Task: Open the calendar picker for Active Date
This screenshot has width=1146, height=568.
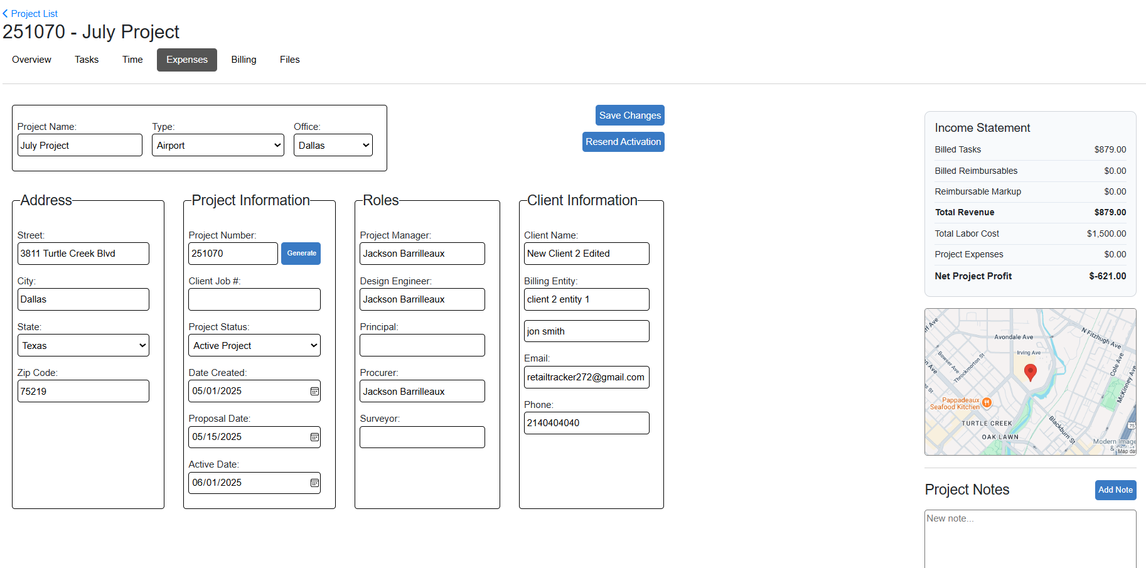Action: [x=314, y=483]
